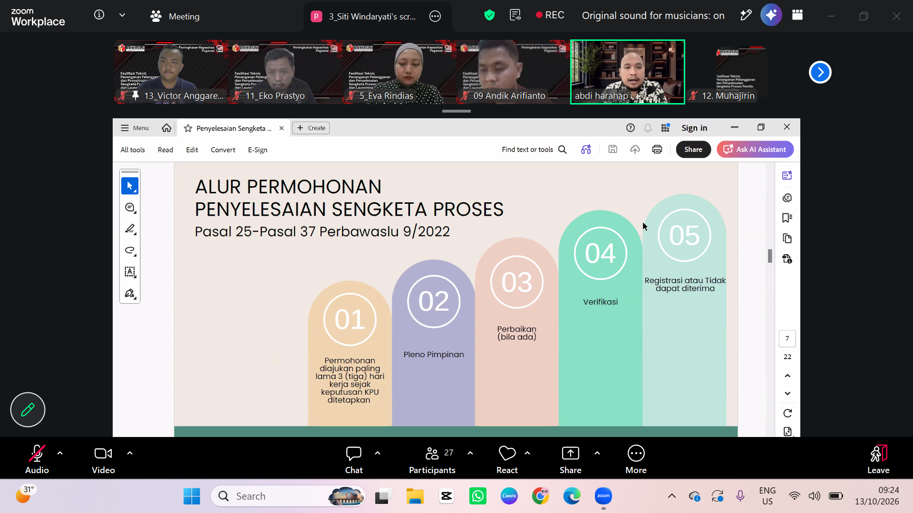Choose the freehand draw loop tool
This screenshot has width=913, height=513.
[130, 250]
